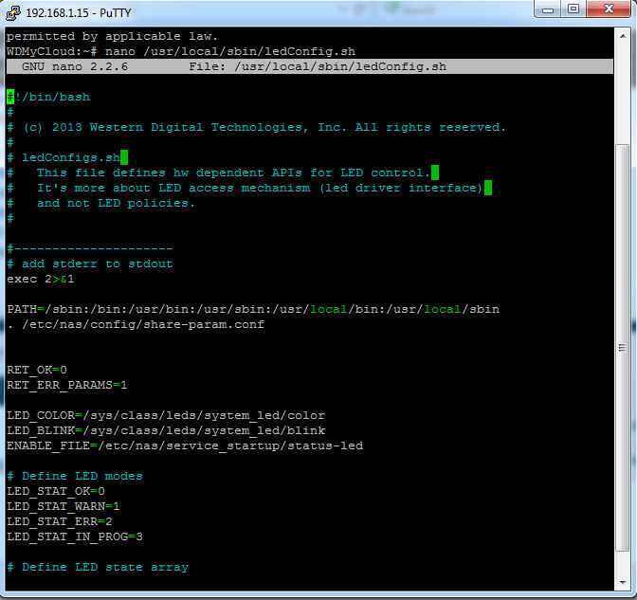Click the GNU nano 2.2.6 header text
The width and height of the screenshot is (637, 600).
[x=75, y=66]
